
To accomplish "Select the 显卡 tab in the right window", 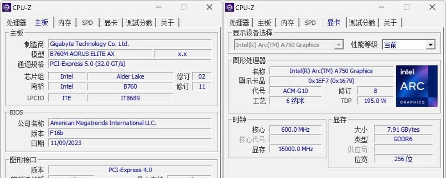I will 334,22.
